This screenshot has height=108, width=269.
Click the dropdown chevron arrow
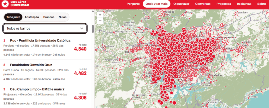pos(82,28)
